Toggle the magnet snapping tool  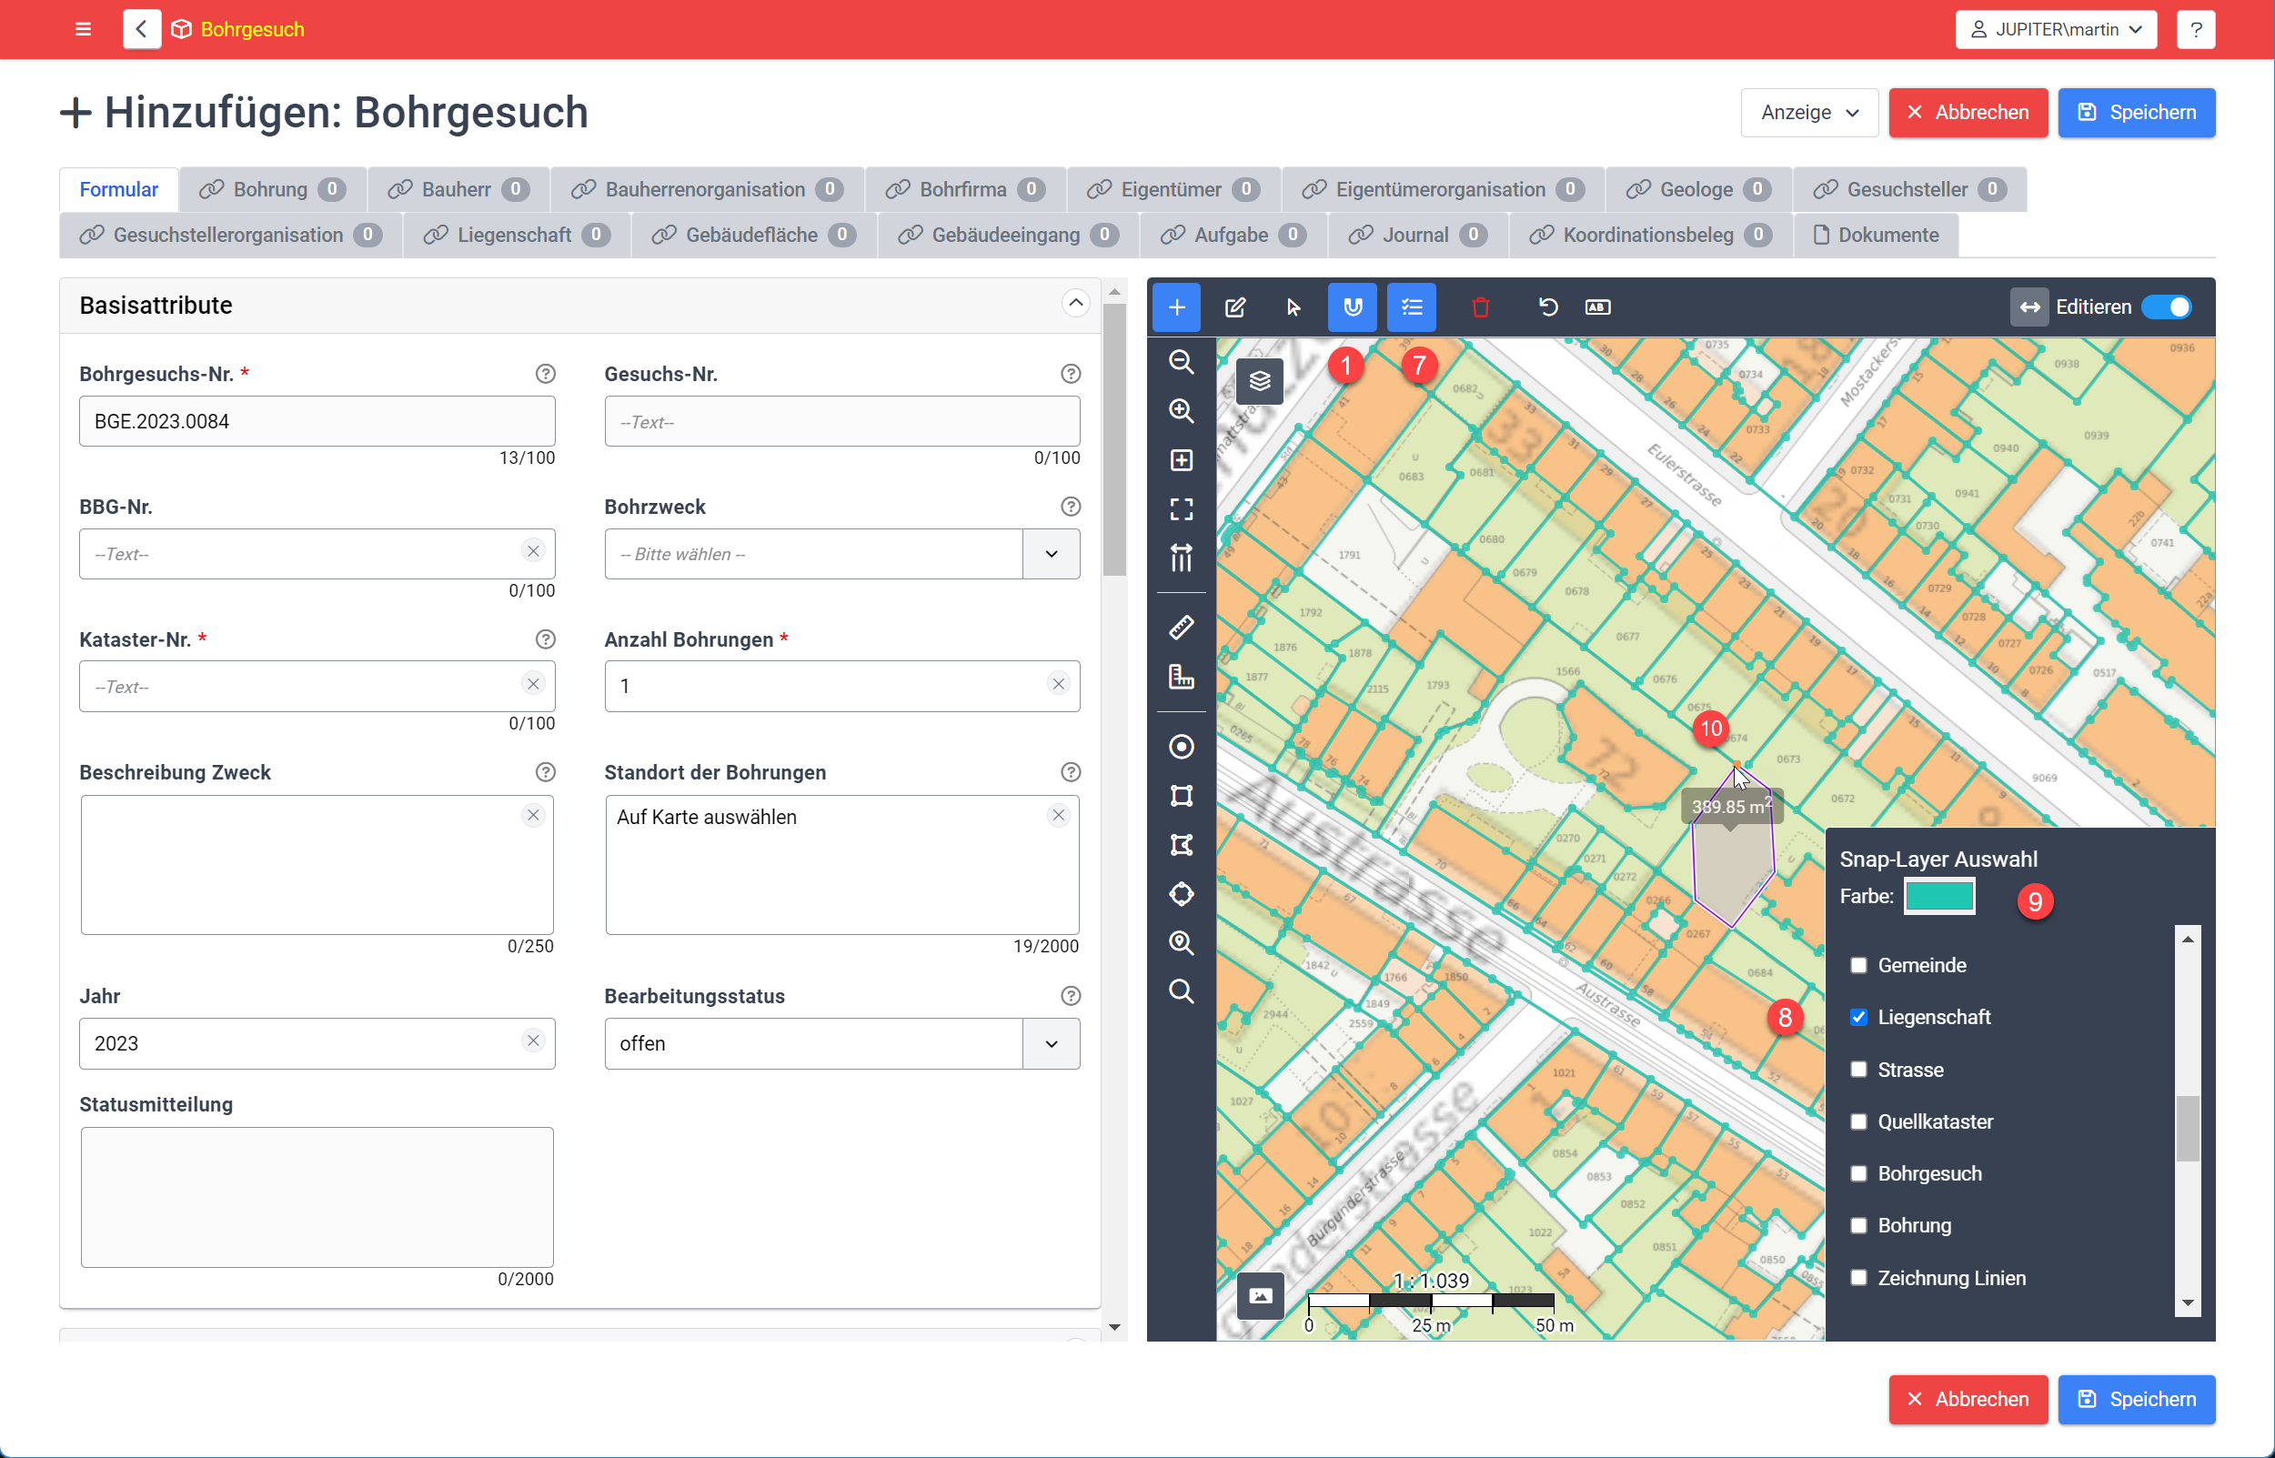(x=1352, y=307)
